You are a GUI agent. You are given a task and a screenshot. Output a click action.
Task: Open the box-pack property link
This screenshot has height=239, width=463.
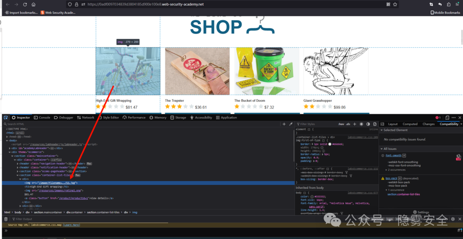click(391, 178)
